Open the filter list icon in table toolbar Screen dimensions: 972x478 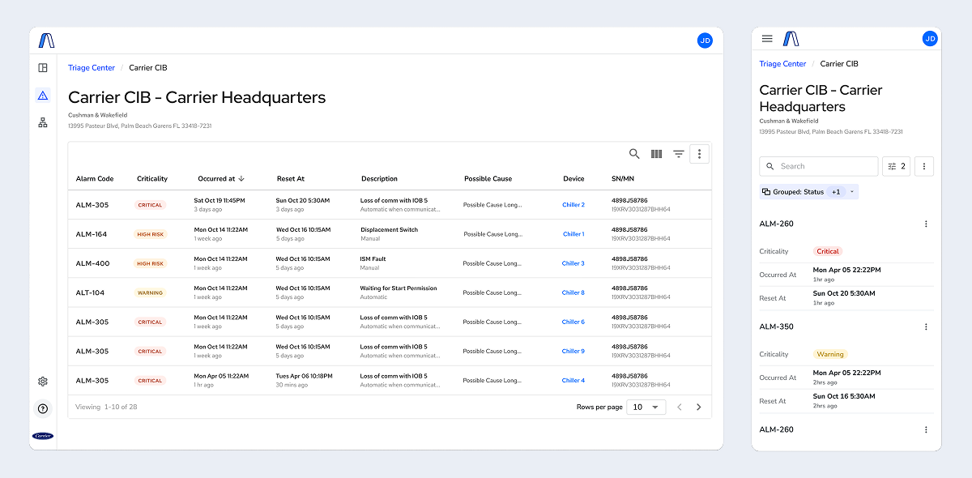click(x=679, y=154)
